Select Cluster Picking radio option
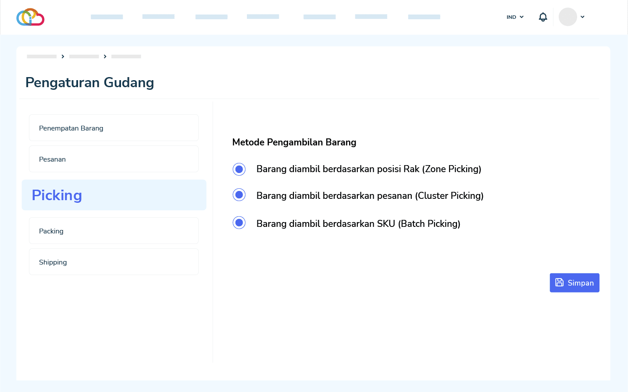 [x=239, y=195]
